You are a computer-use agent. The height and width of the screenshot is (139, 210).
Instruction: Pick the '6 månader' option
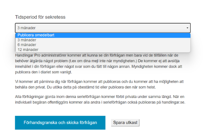(27, 45)
